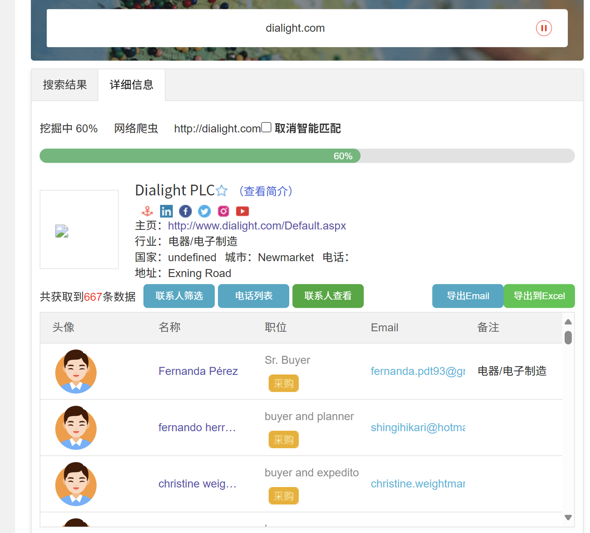Click the buyer and planner job title

click(309, 416)
